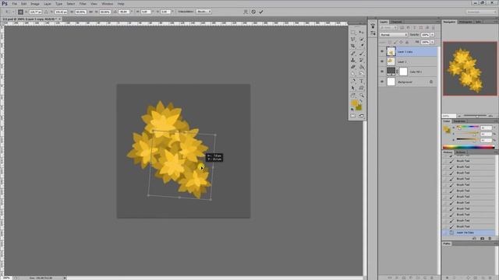Select the Move tool
The height and width of the screenshot is (280, 499).
[361, 33]
